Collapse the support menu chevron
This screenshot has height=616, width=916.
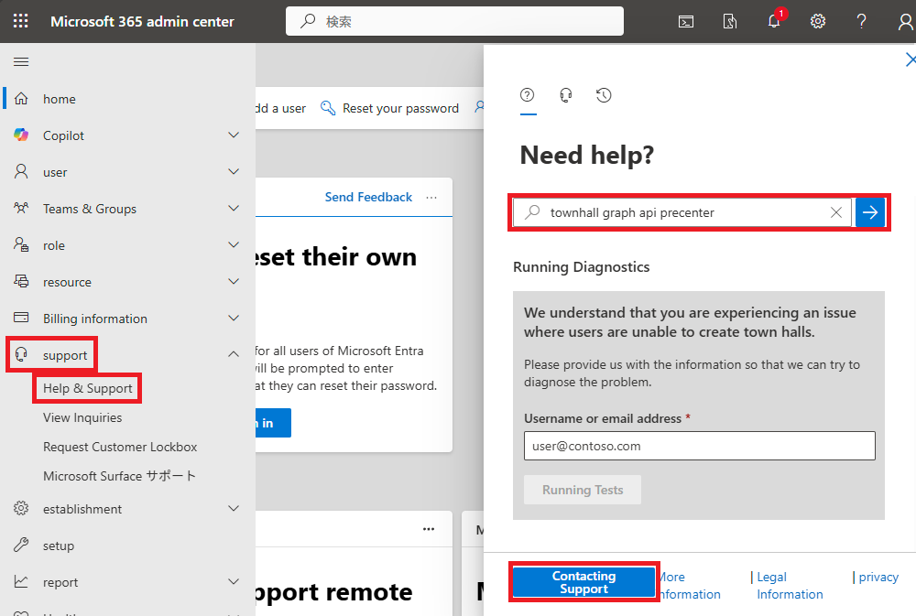pos(234,354)
